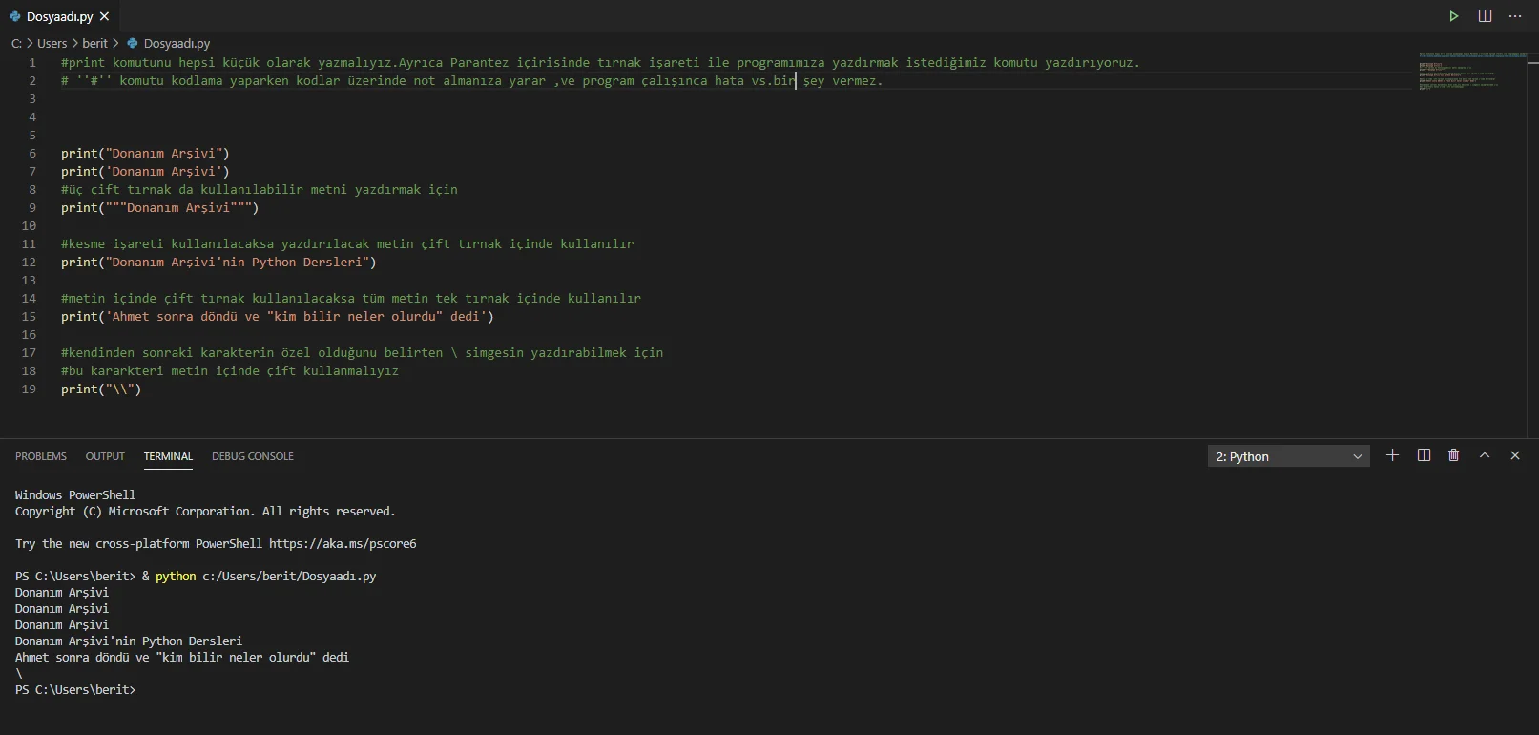Click the line number 19 in gutter
1539x735 pixels.
coord(29,389)
